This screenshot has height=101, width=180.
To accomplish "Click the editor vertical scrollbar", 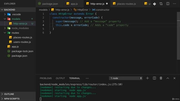I will (x=178, y=36).
